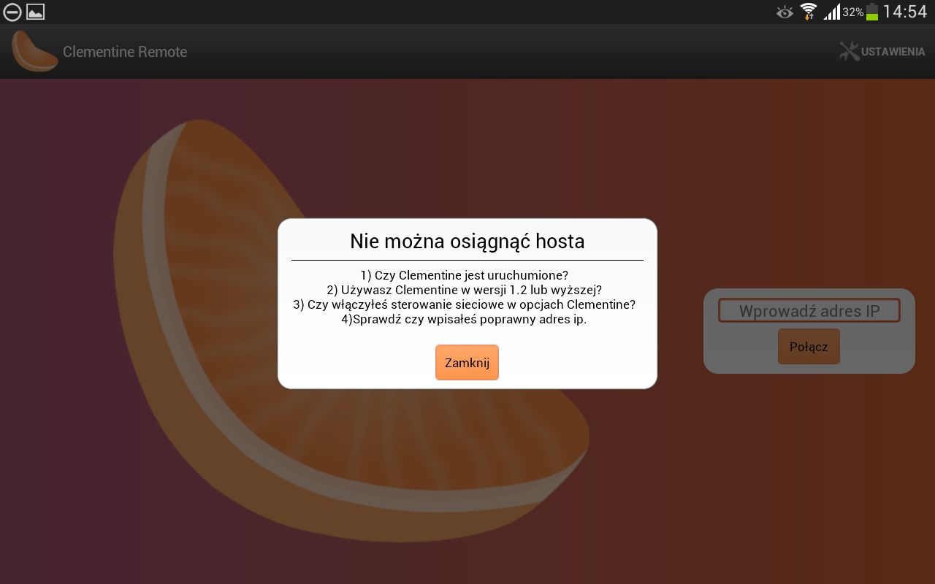Viewport: 935px width, 584px height.
Task: Open the picture notification icon in the status bar
Action: (x=36, y=12)
